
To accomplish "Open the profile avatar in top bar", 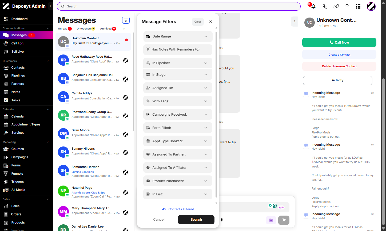I will [371, 6].
